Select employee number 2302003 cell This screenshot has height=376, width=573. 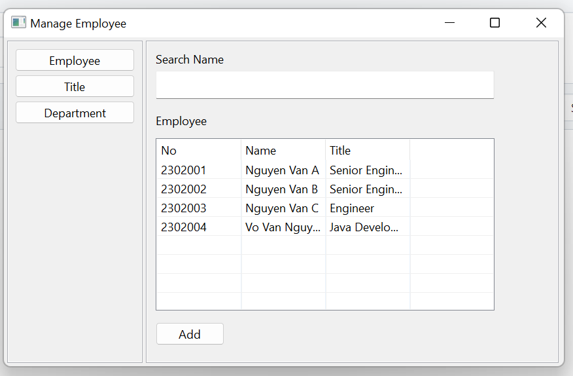point(199,208)
